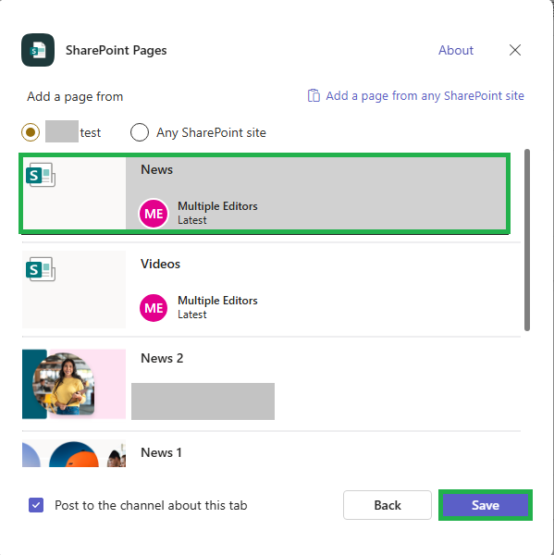Select the News 2 page title
The image size is (554, 555).
coord(162,358)
